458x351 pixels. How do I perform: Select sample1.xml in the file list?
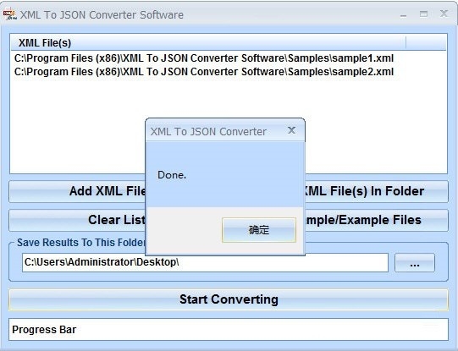coord(204,58)
